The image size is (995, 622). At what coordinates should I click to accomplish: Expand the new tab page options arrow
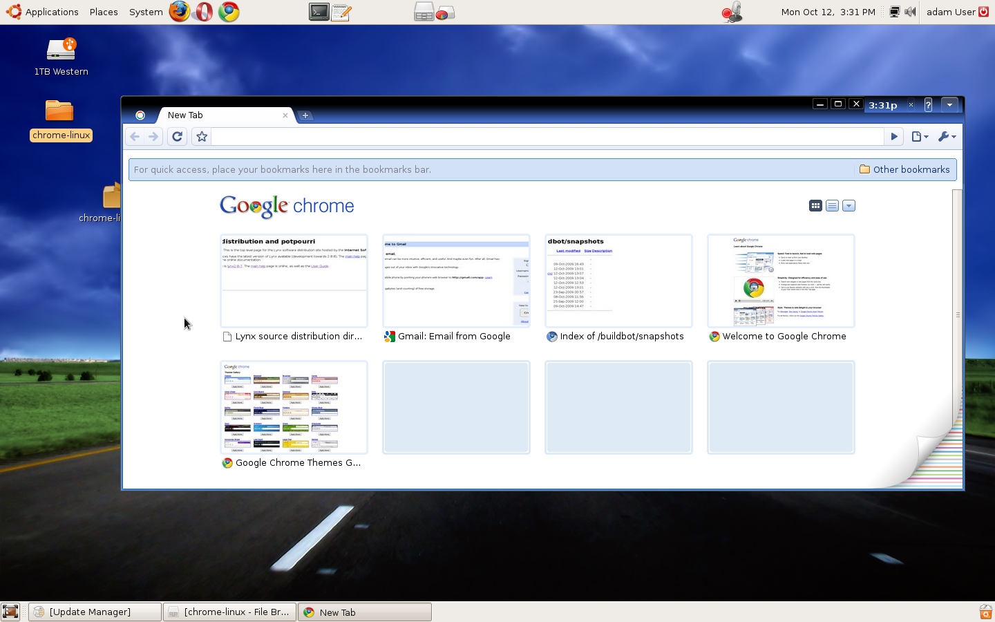(849, 206)
